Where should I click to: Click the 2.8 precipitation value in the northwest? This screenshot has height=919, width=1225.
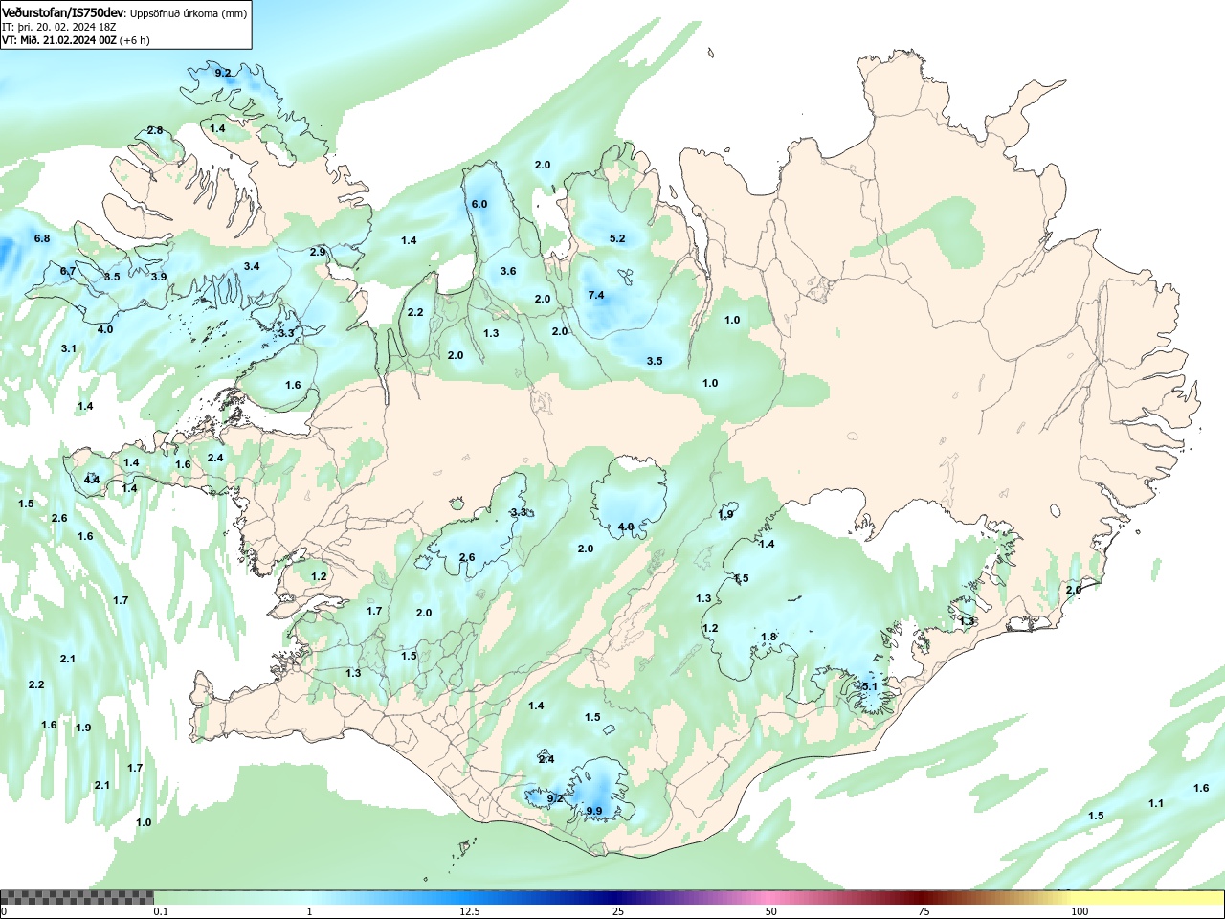tap(155, 130)
